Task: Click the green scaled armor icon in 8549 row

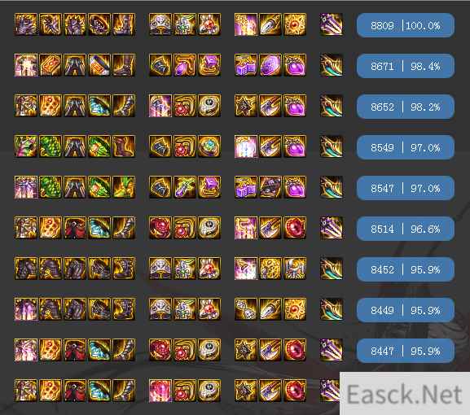Action: [50, 146]
